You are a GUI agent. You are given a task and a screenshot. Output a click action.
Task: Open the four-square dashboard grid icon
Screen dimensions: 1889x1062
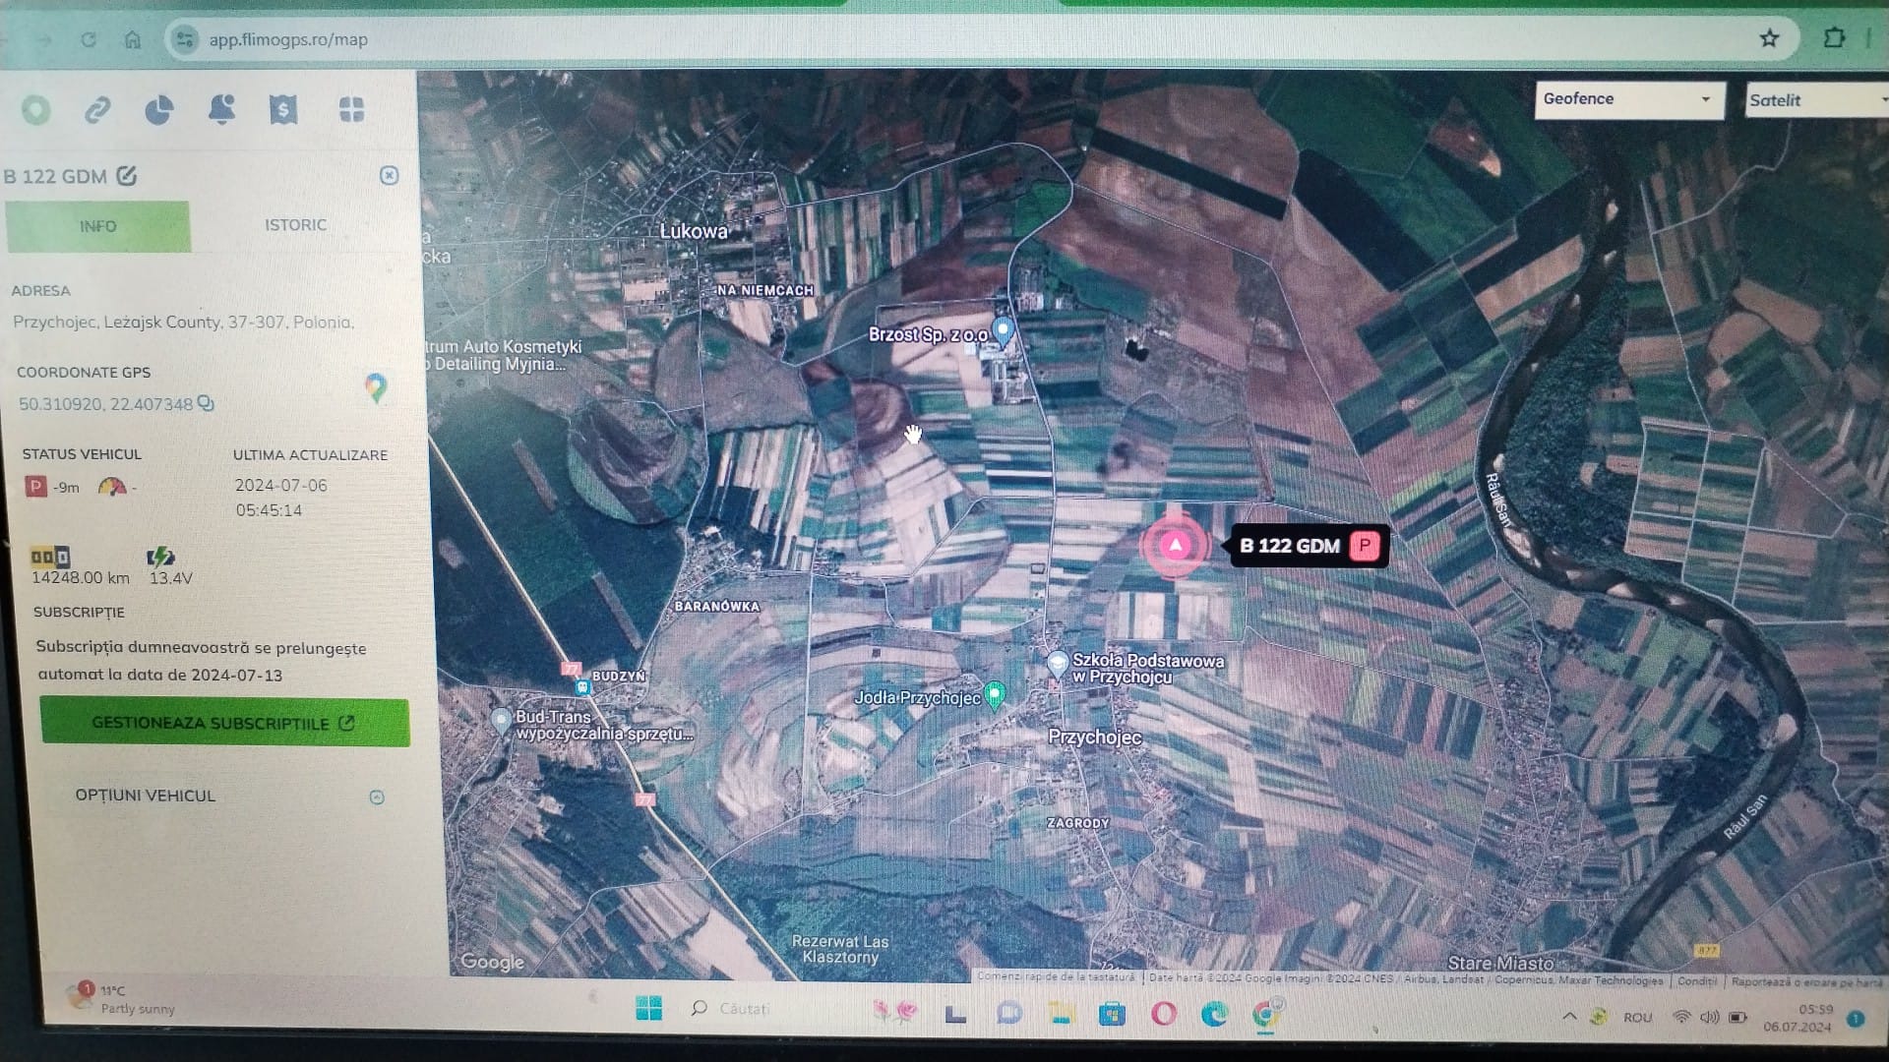(351, 109)
